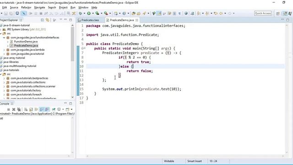293x165 pixels.
Task: Expand the com.java.tutorials.factory package
Action: pyautogui.click(x=4, y=91)
